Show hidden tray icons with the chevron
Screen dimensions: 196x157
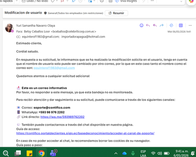tap(116, 153)
